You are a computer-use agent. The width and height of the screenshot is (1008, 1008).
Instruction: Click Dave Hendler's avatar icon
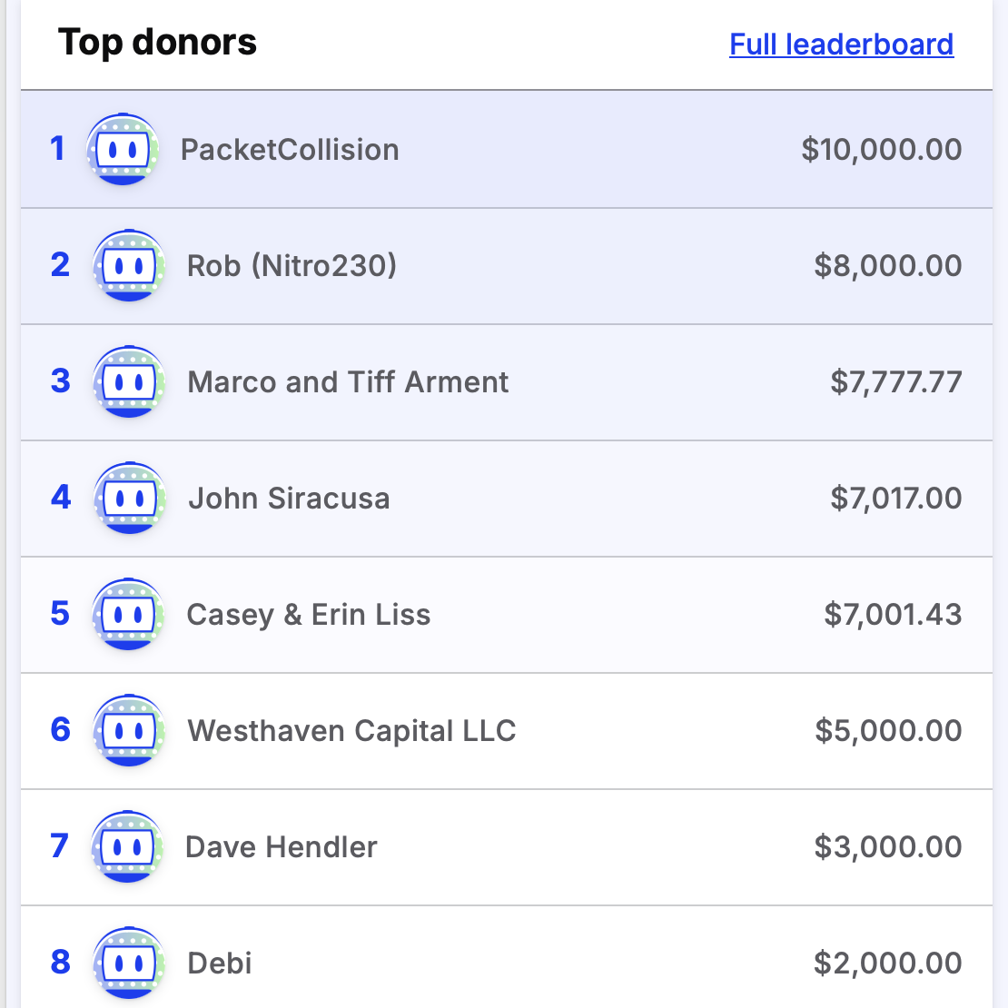127,846
